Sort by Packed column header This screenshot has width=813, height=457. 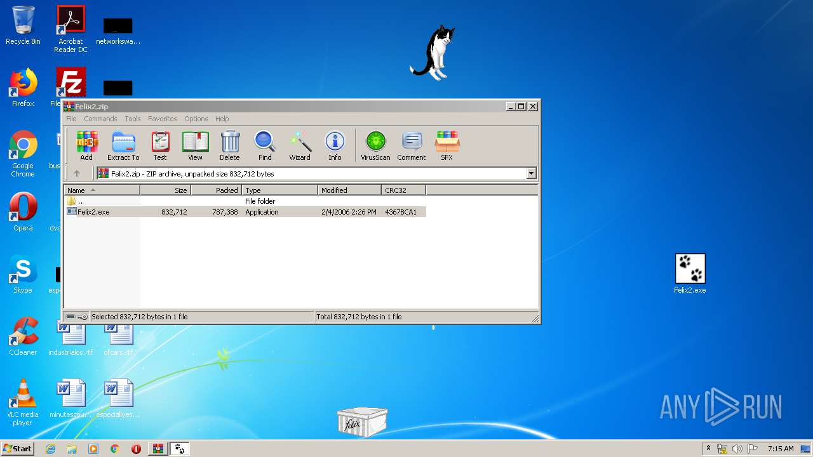tap(217, 190)
